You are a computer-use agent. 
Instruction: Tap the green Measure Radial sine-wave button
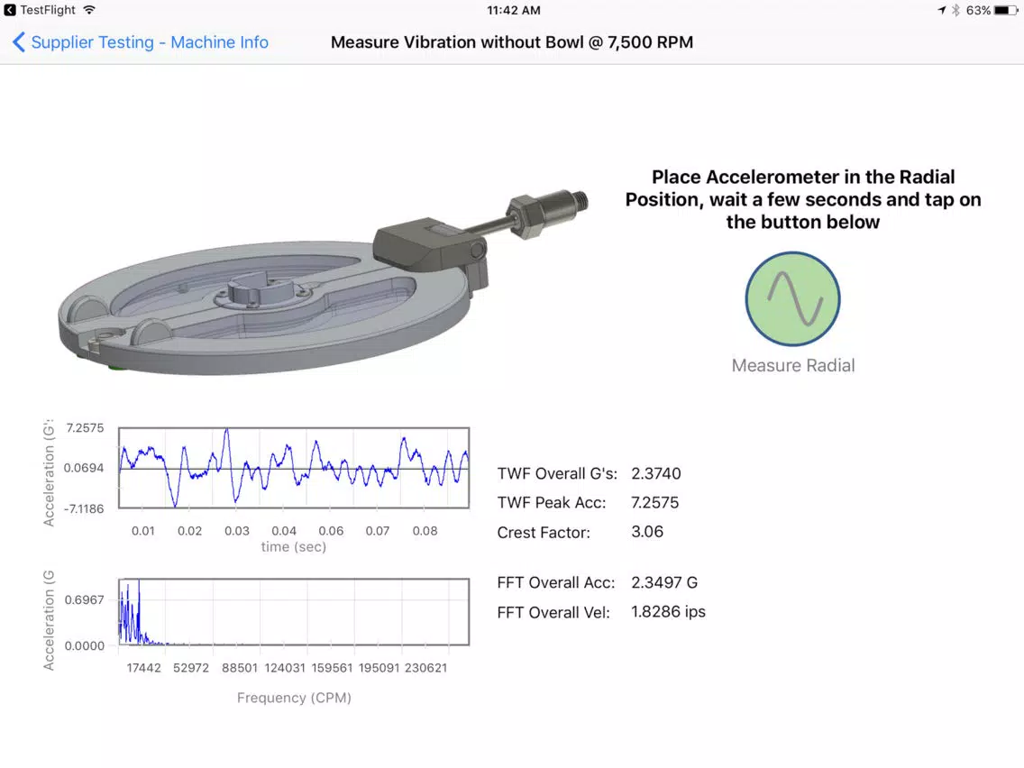tap(793, 299)
